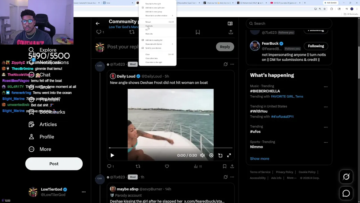Focus the Search input field
Screen dimensions: 360x203
[x=289, y=23]
